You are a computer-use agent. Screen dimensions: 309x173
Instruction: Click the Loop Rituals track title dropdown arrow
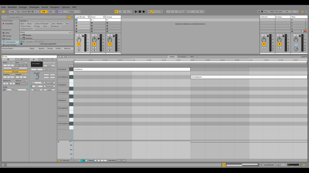pos(88,17)
